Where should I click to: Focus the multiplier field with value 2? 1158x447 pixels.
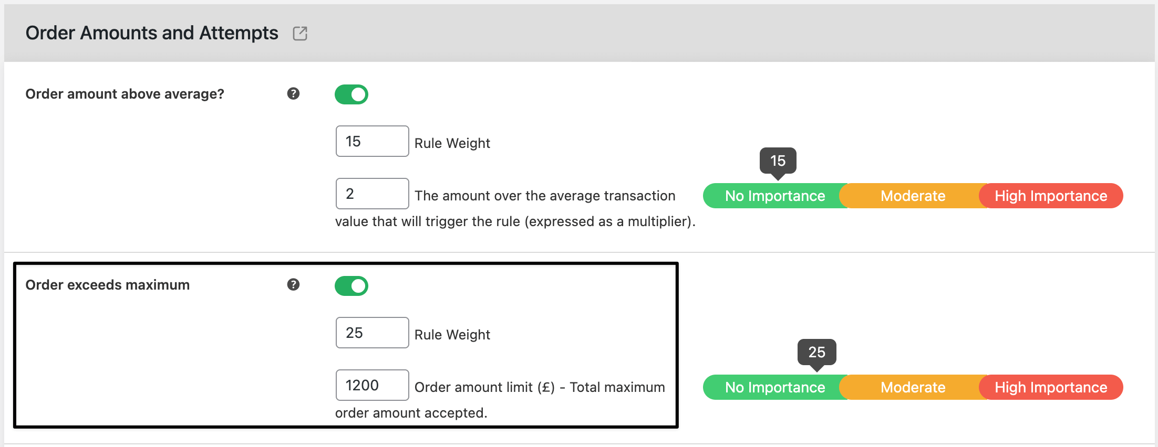(373, 194)
